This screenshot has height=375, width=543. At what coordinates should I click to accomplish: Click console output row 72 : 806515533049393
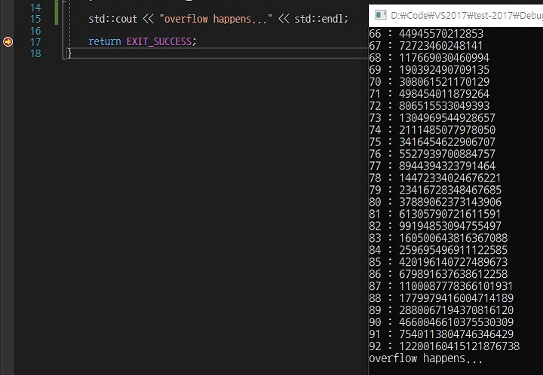(429, 105)
